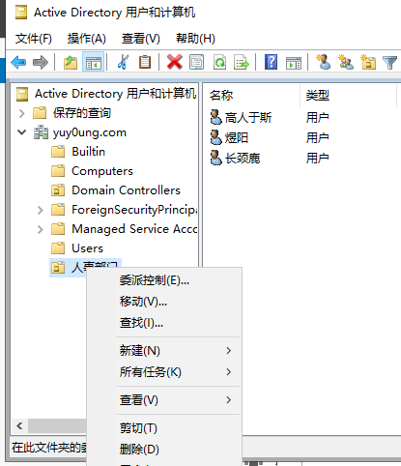Create a new group via toolbar icon
The image size is (401, 466).
point(346,62)
